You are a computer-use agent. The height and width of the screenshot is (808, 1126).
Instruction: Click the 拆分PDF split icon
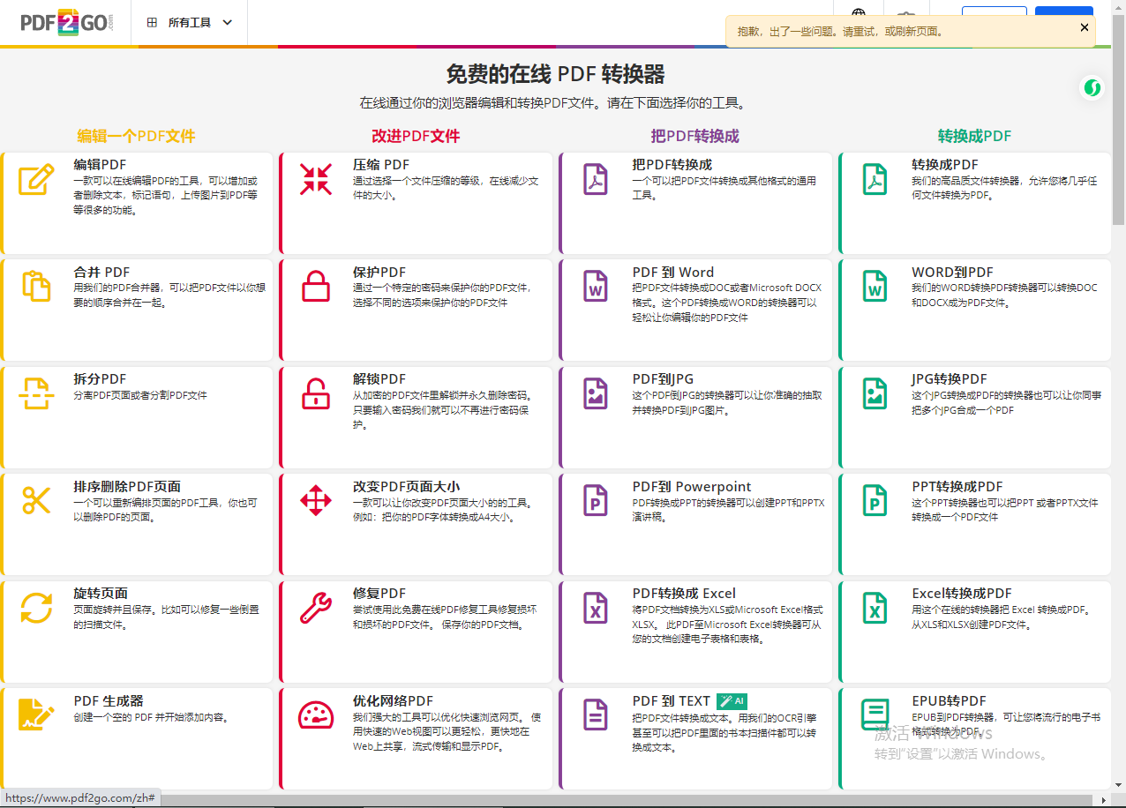click(36, 393)
